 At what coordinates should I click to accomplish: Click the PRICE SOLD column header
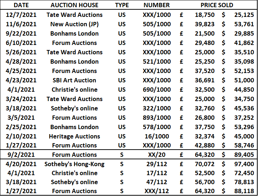tap(217, 5)
